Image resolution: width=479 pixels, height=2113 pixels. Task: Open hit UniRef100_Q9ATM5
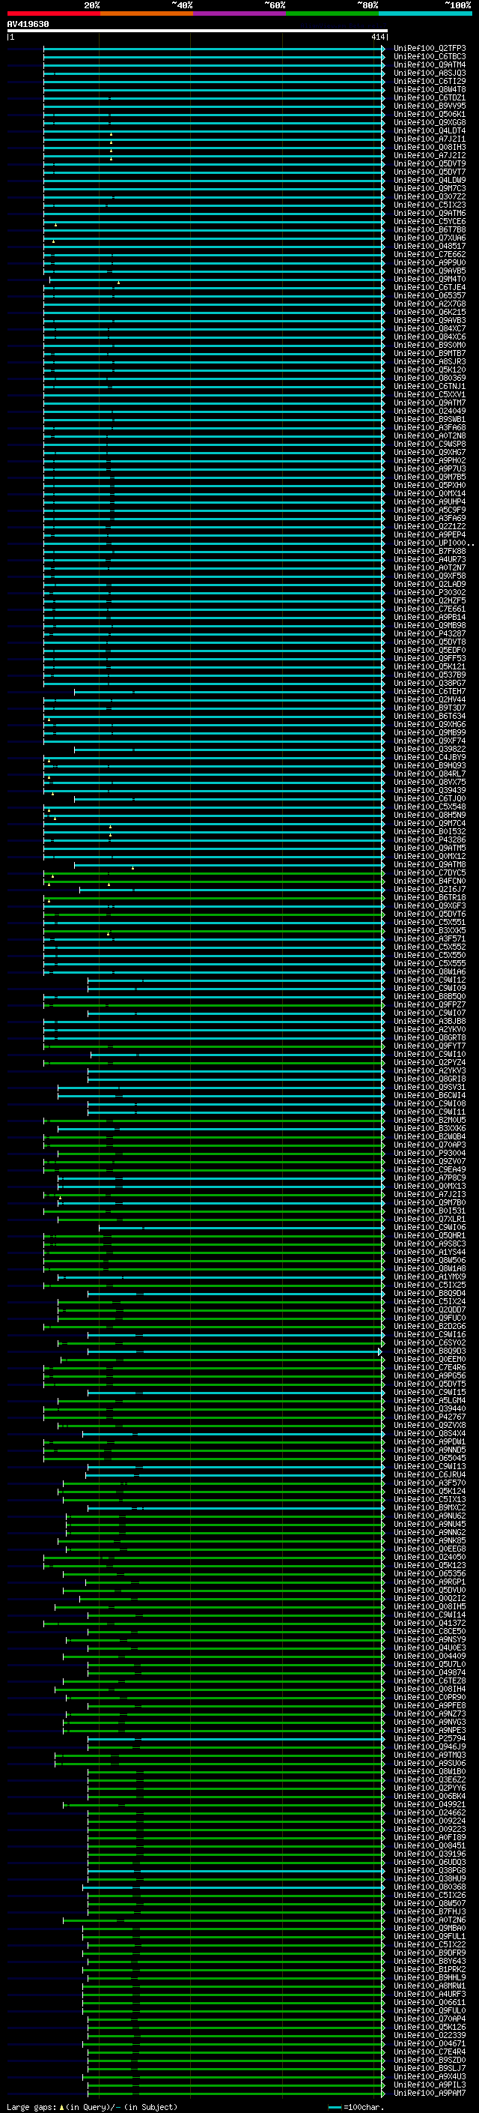click(430, 848)
